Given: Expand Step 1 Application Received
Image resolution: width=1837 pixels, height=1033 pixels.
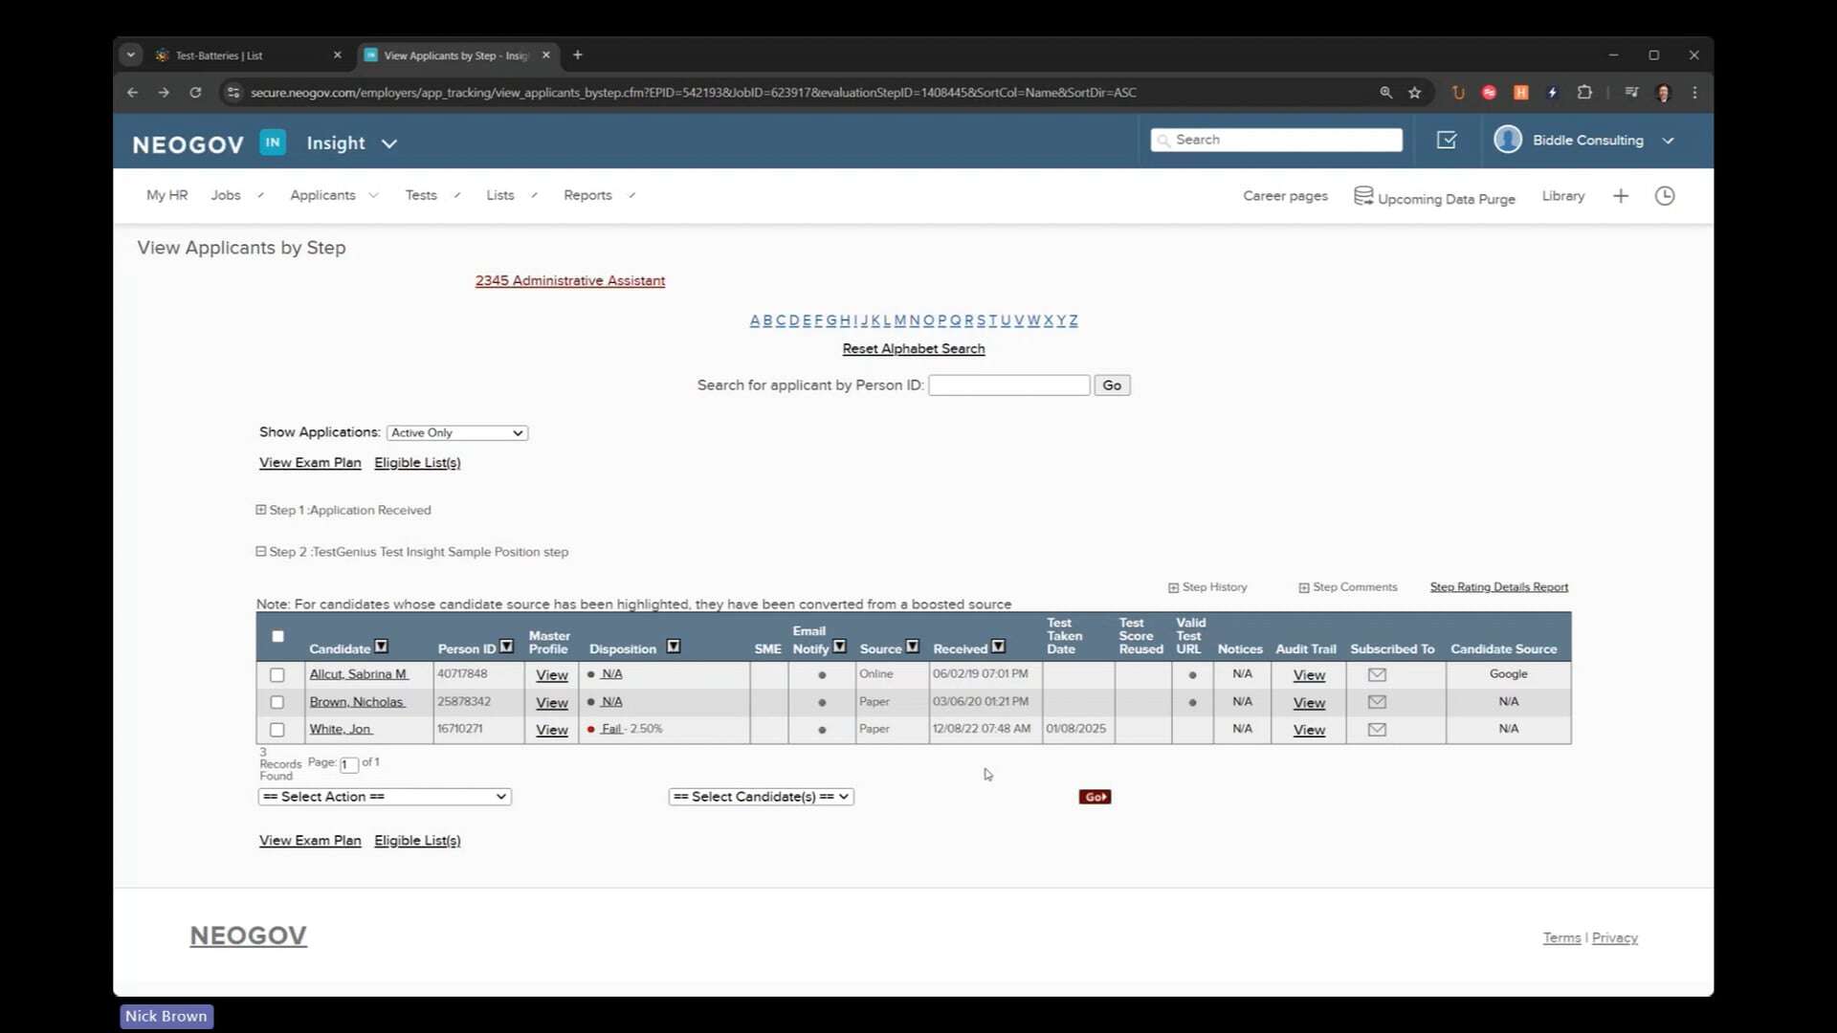Looking at the screenshot, I should [260, 510].
